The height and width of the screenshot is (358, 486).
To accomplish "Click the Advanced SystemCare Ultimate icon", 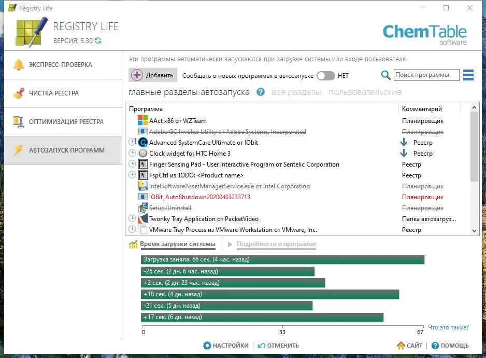I will 143,142.
